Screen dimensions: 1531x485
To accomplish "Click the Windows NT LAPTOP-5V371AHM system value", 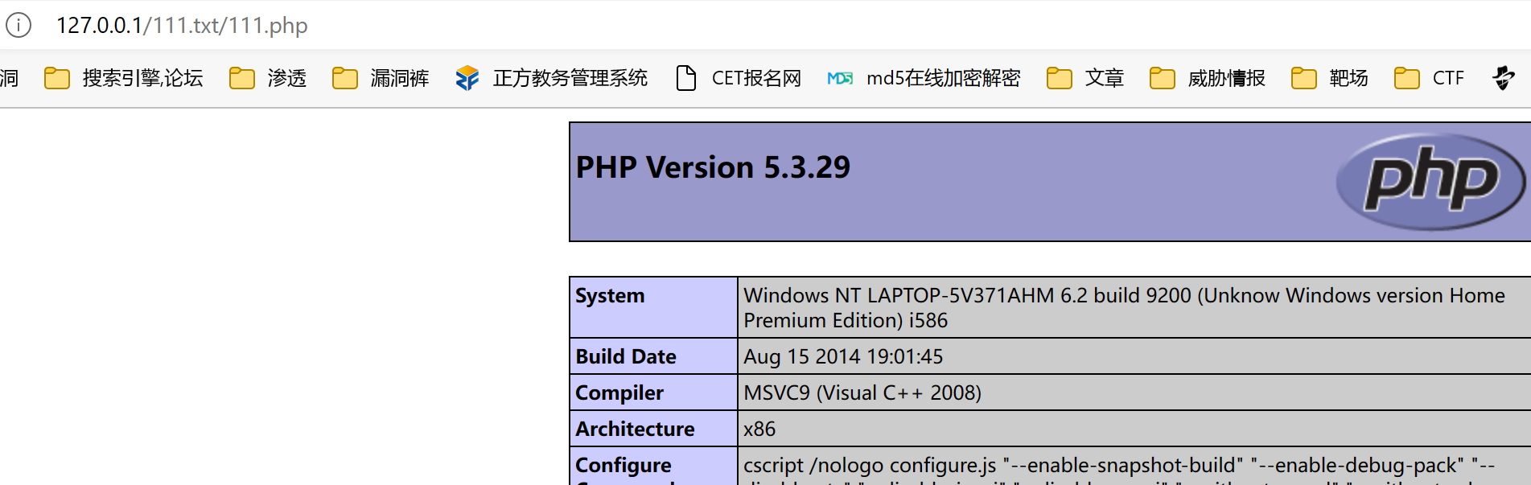I will [1124, 307].
